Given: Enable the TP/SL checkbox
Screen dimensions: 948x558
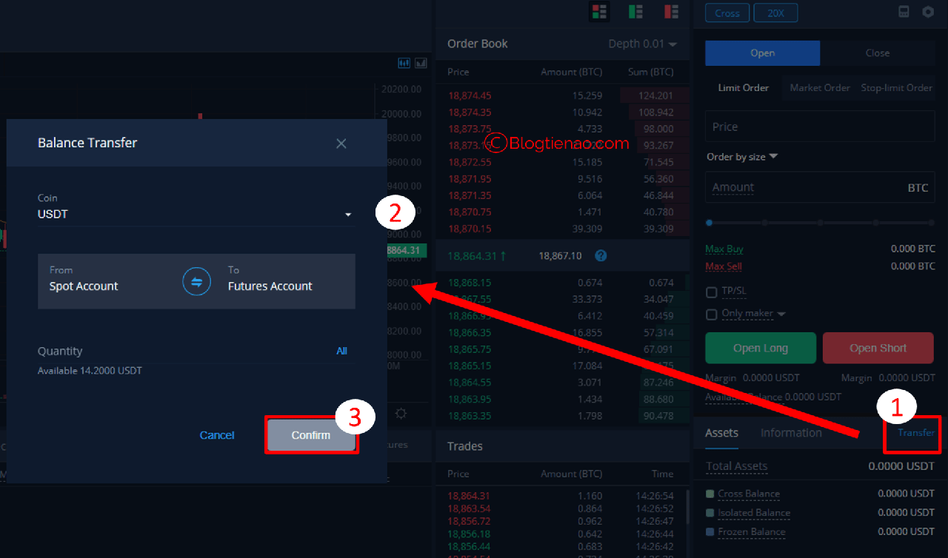Looking at the screenshot, I should pyautogui.click(x=711, y=292).
